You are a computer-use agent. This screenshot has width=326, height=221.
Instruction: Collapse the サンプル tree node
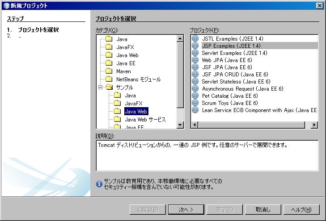(101, 88)
